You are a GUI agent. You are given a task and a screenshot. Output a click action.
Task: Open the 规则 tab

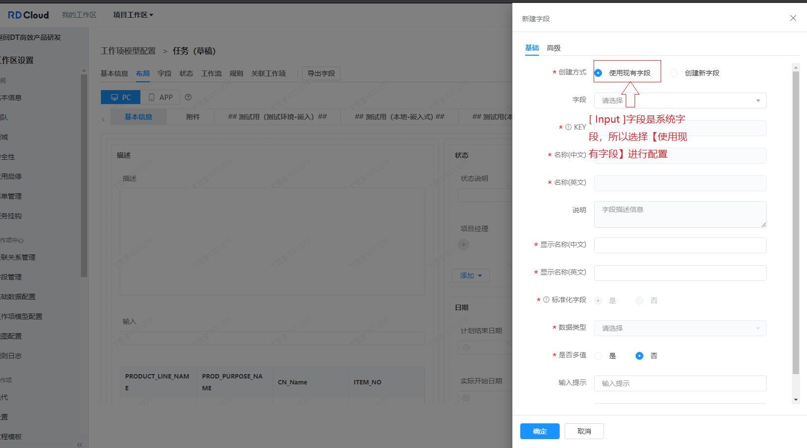coord(236,73)
